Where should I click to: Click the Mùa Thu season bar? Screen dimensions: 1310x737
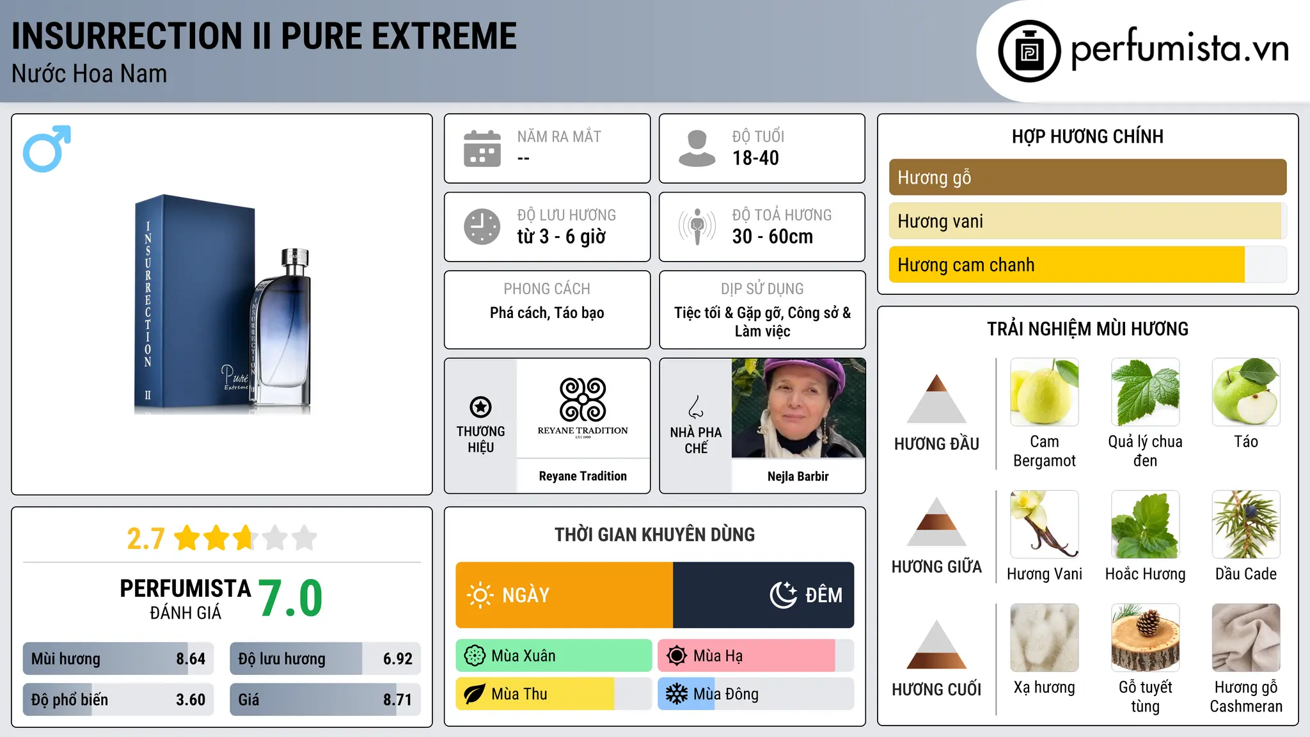(x=554, y=694)
